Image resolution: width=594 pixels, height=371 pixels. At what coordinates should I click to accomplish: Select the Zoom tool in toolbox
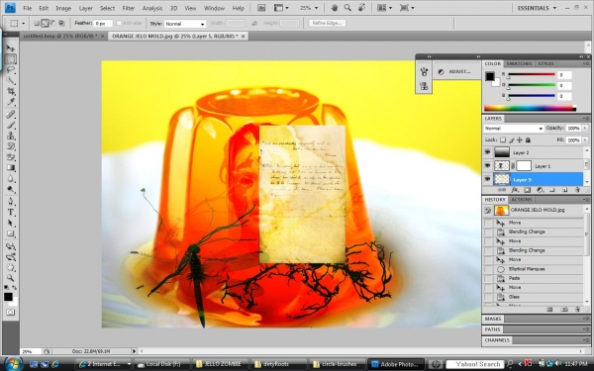click(x=10, y=278)
